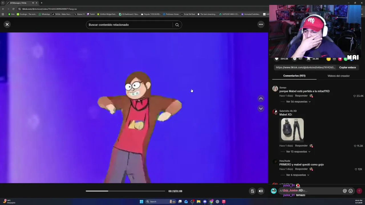Click the Hex/Xads username
The height and width of the screenshot is (205, 365).
click(x=285, y=161)
